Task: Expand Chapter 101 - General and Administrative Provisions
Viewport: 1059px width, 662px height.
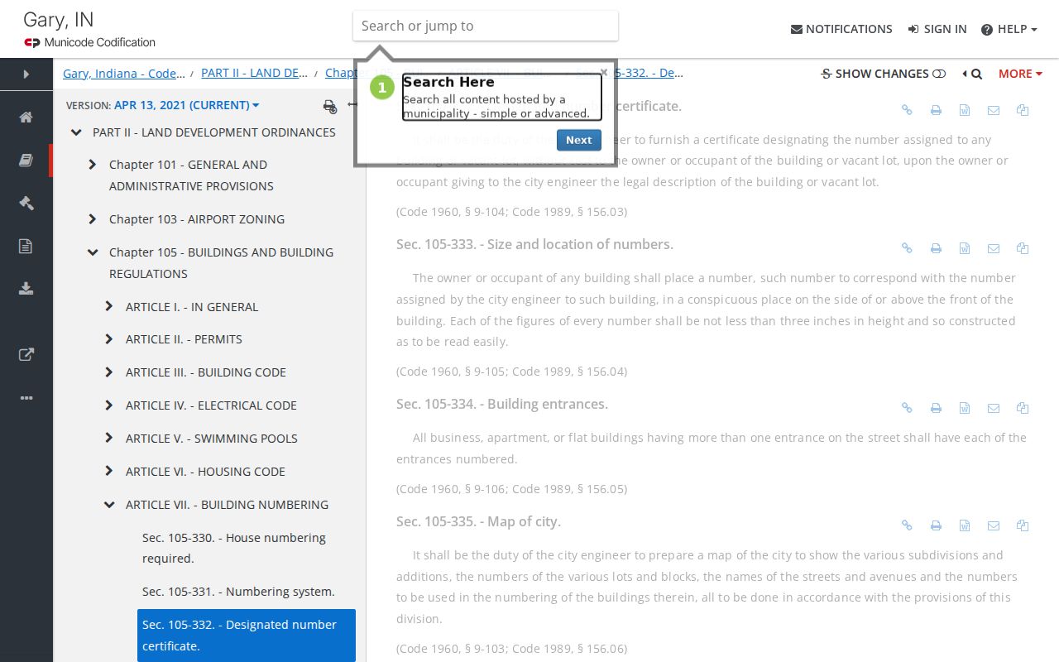Action: click(x=93, y=165)
